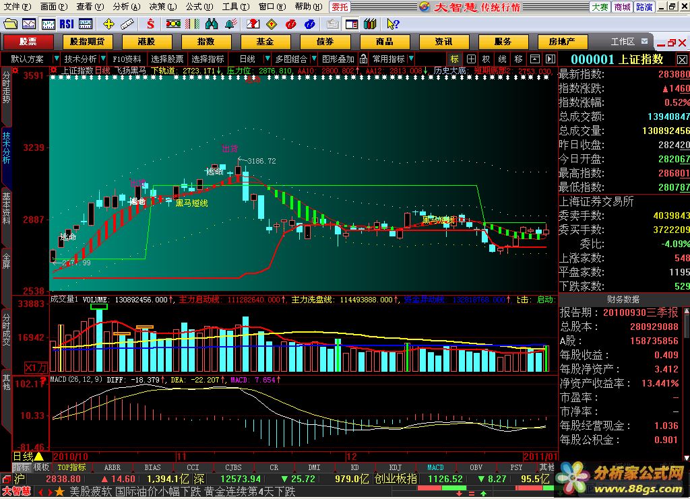The width and height of the screenshot is (690, 499).
Task: Click the bookshelf books toolbar icon
Action: 370,24
